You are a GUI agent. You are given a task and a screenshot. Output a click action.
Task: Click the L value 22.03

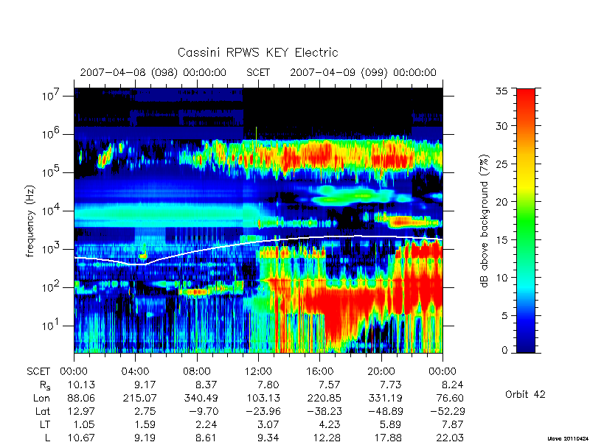(450, 438)
